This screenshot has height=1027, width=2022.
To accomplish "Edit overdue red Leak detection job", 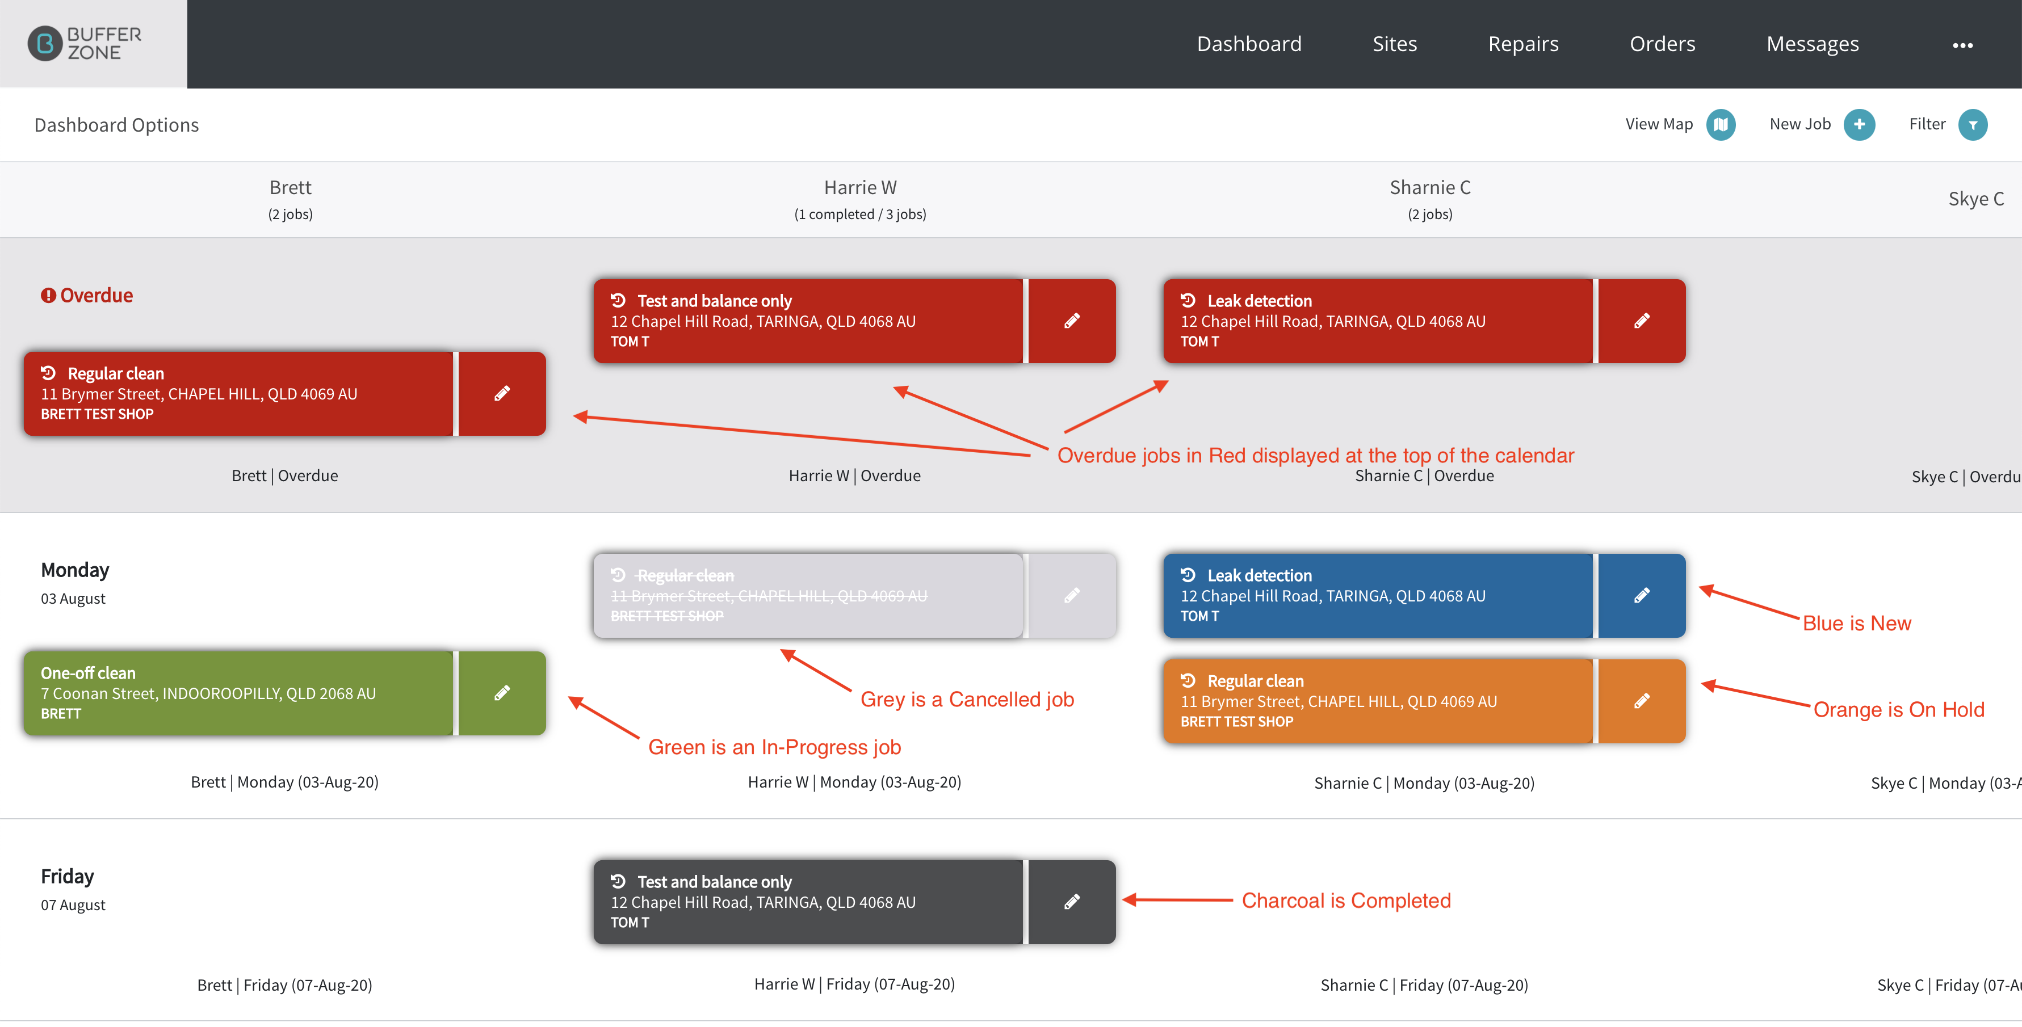I will (1641, 321).
